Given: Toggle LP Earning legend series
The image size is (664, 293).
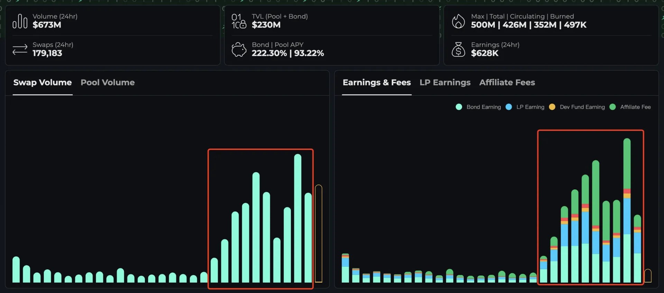Looking at the screenshot, I should coord(530,107).
